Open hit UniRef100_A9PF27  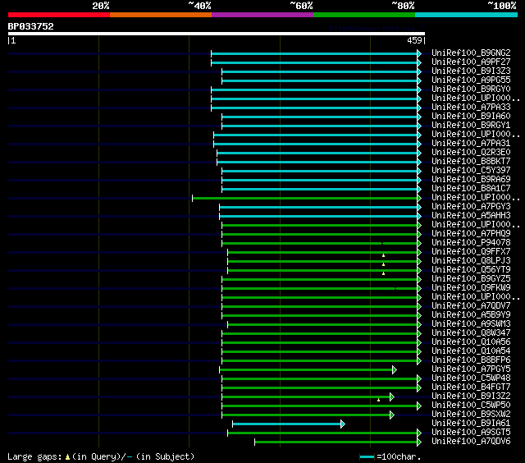[x=471, y=62]
